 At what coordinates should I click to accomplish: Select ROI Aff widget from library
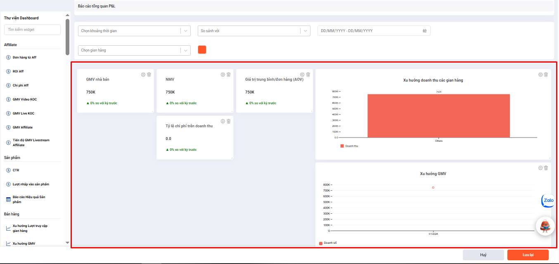pyautogui.click(x=18, y=71)
